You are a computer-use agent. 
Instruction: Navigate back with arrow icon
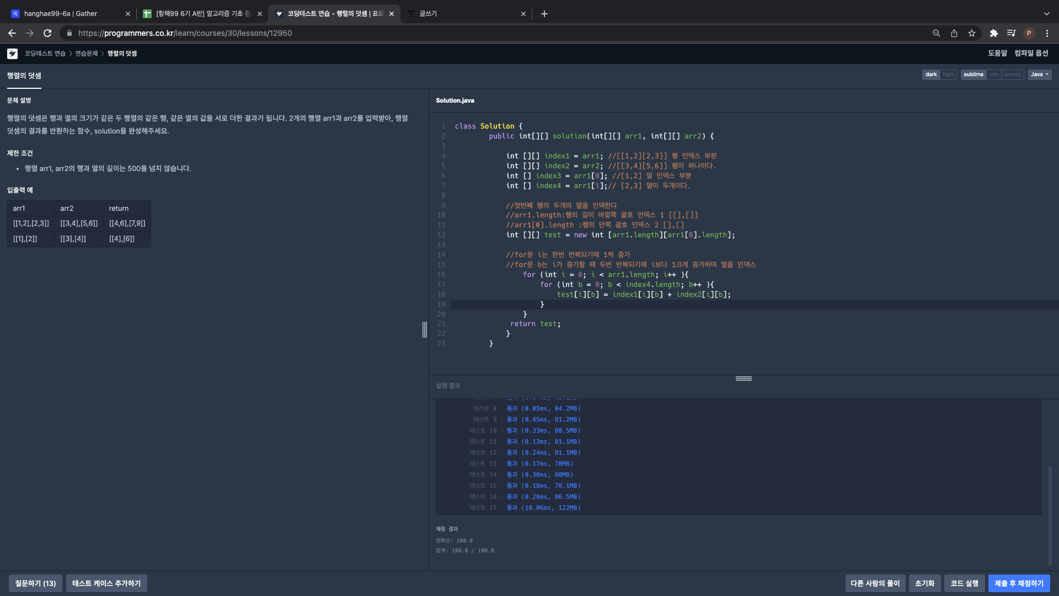(x=12, y=33)
